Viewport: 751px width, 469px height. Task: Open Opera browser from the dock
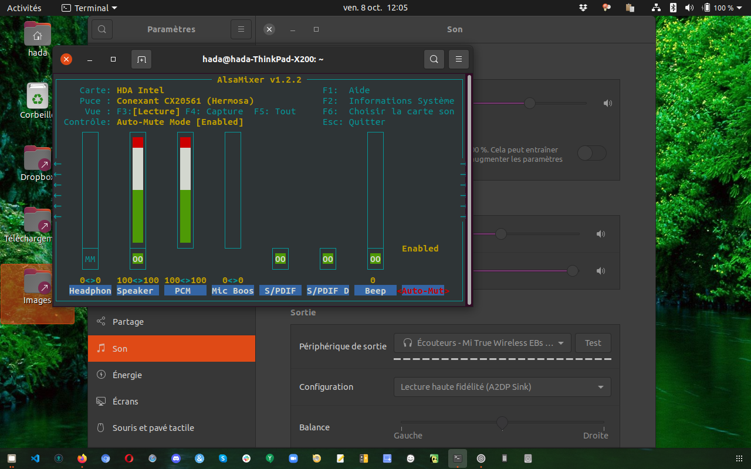point(129,458)
